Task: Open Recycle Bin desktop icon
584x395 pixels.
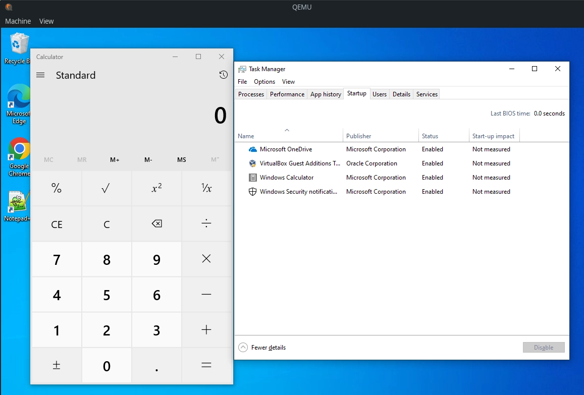Action: tap(18, 48)
